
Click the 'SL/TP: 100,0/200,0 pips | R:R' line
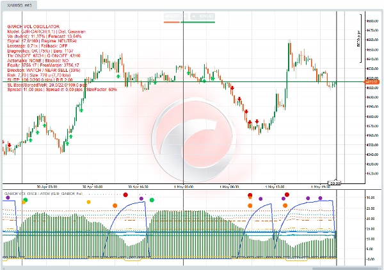coord(40,80)
